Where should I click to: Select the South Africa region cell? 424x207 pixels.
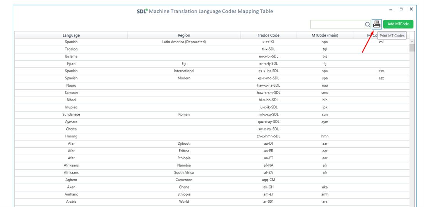click(184, 172)
